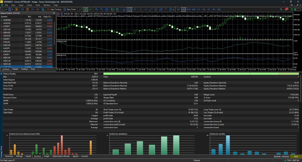Select the EURUSD row in Market Watch
This screenshot has width=302, height=162.
(26, 42)
